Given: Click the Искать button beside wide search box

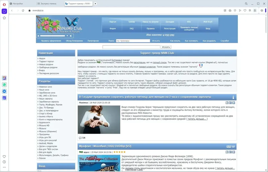Looking at the screenshot, I should tap(166, 47).
